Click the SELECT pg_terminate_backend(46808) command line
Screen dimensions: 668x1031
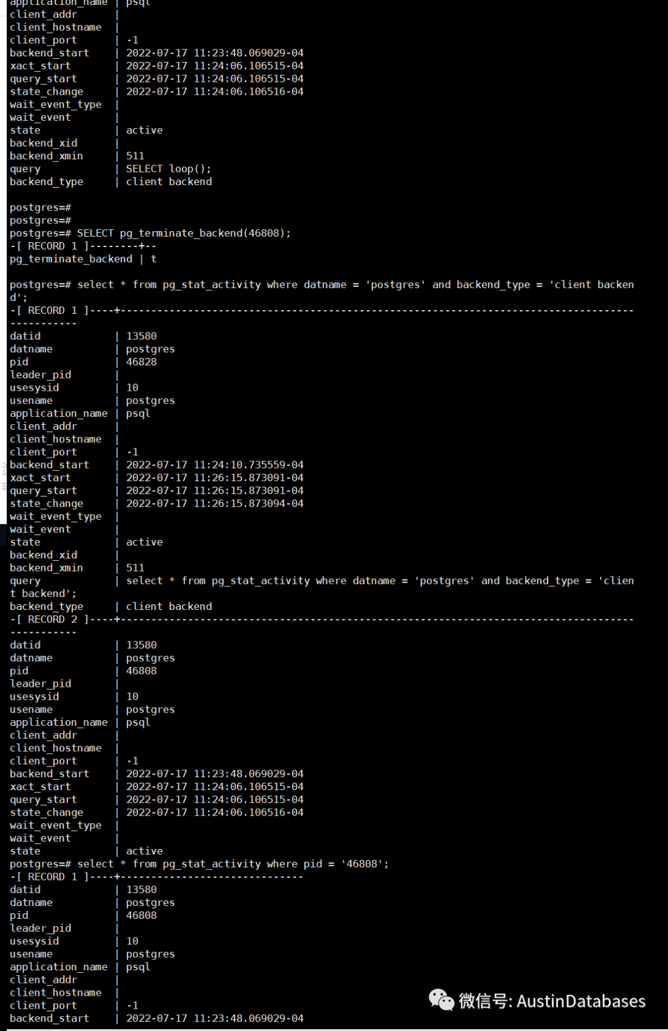183,233
